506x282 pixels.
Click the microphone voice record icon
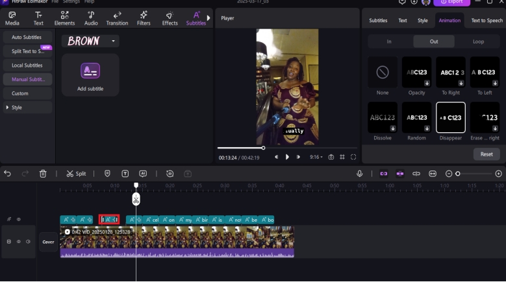359,174
